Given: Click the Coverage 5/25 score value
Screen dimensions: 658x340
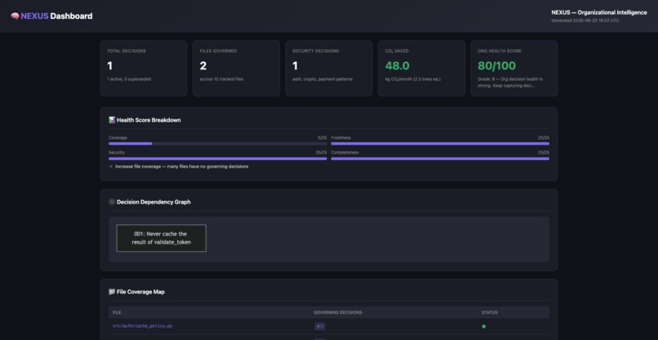Looking at the screenshot, I should [x=322, y=138].
